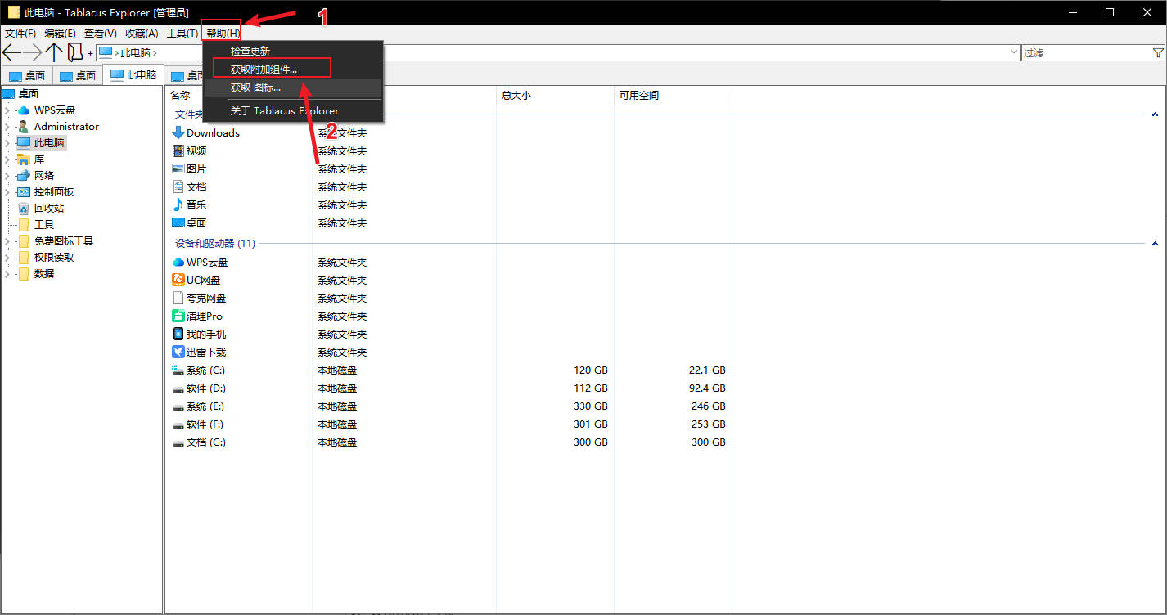Select the 文档 folder icon in Folders group

click(x=178, y=186)
